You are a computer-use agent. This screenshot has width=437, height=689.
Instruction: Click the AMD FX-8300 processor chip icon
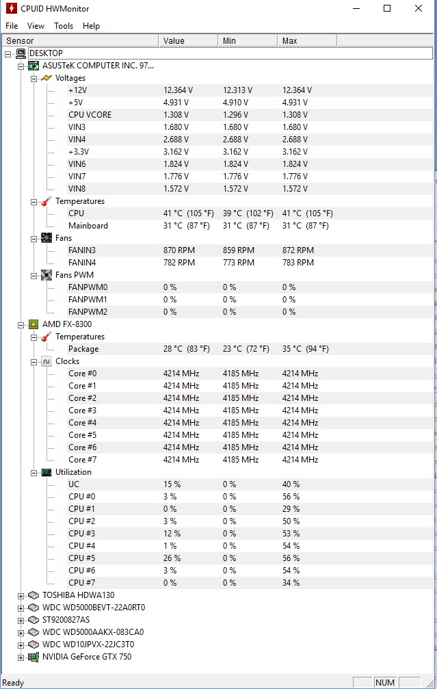pos(33,324)
